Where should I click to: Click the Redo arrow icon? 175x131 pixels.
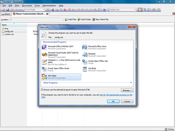coord(83,10)
